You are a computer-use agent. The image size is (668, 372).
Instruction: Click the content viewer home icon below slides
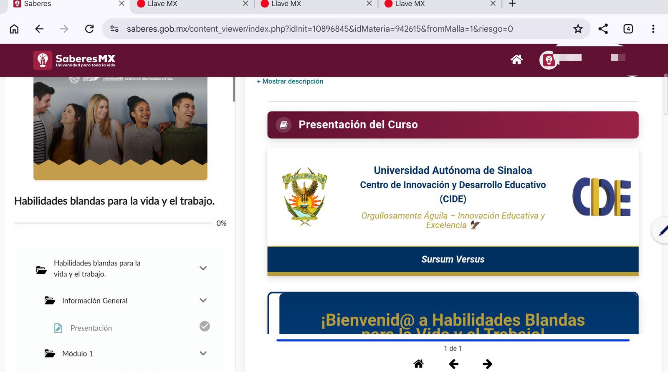click(x=418, y=364)
